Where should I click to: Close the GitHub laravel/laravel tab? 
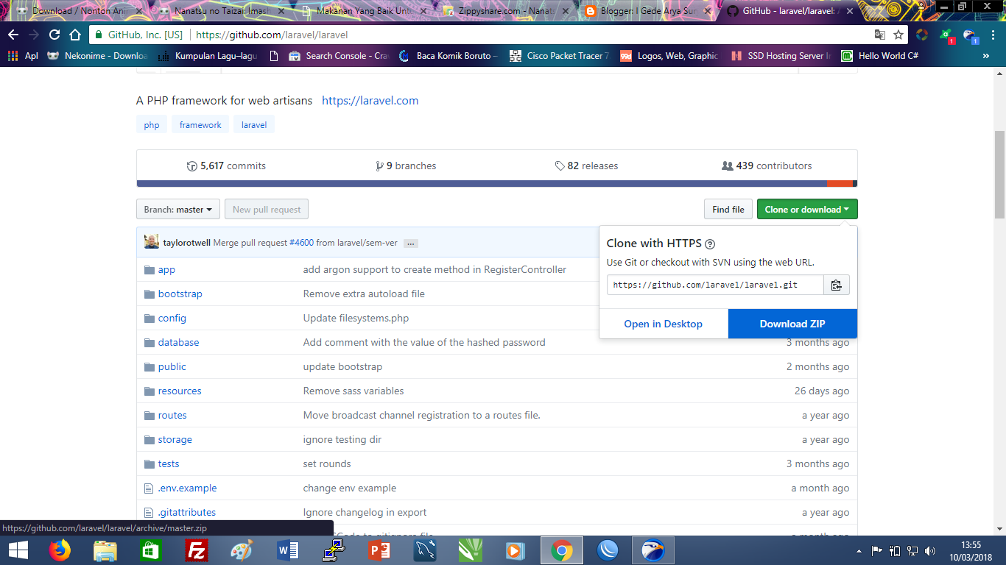[848, 11]
